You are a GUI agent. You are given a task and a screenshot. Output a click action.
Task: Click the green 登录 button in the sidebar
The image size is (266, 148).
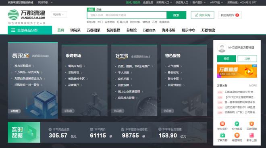tap(227, 59)
